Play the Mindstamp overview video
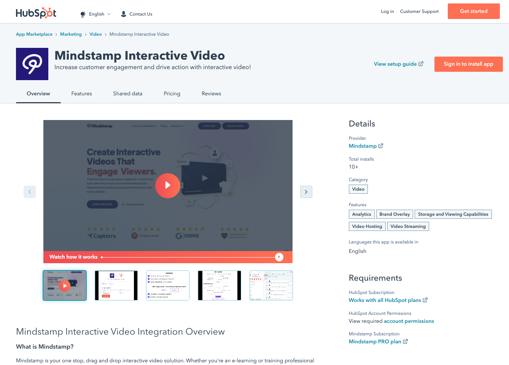The image size is (509, 365). 168,186
